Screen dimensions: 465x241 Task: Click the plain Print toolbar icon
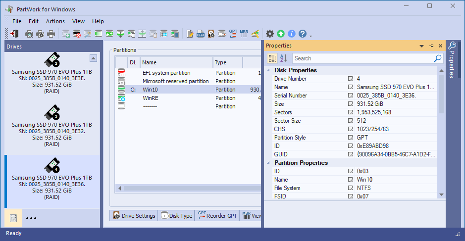51,34
